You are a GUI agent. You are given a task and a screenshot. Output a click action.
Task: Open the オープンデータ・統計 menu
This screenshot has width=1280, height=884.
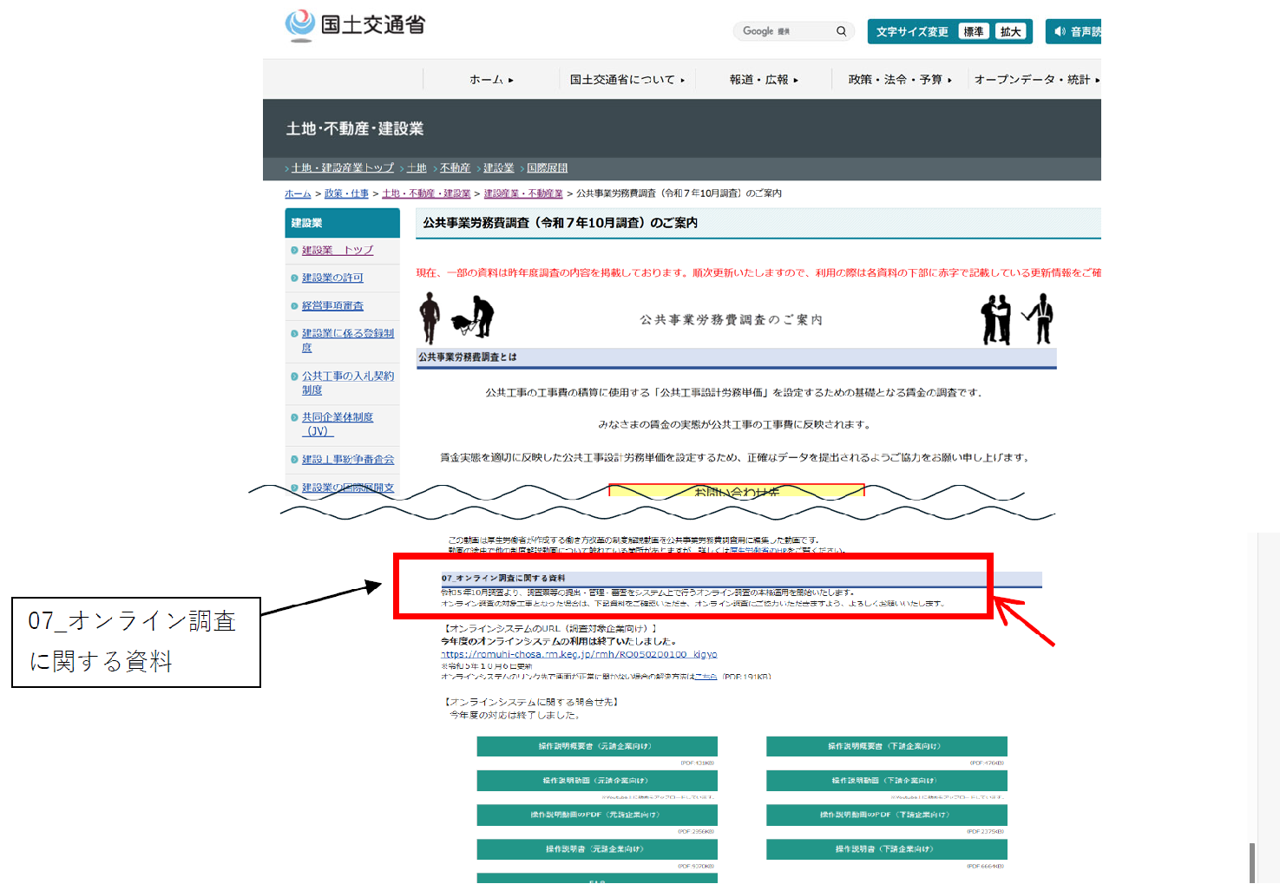click(1036, 80)
